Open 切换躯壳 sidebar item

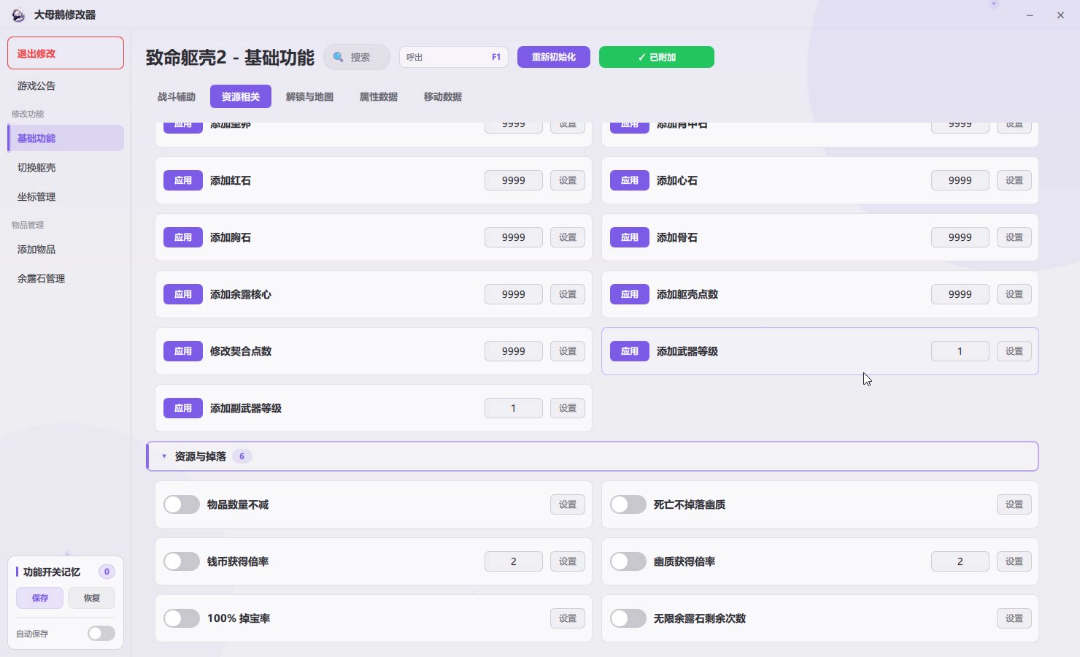point(66,167)
